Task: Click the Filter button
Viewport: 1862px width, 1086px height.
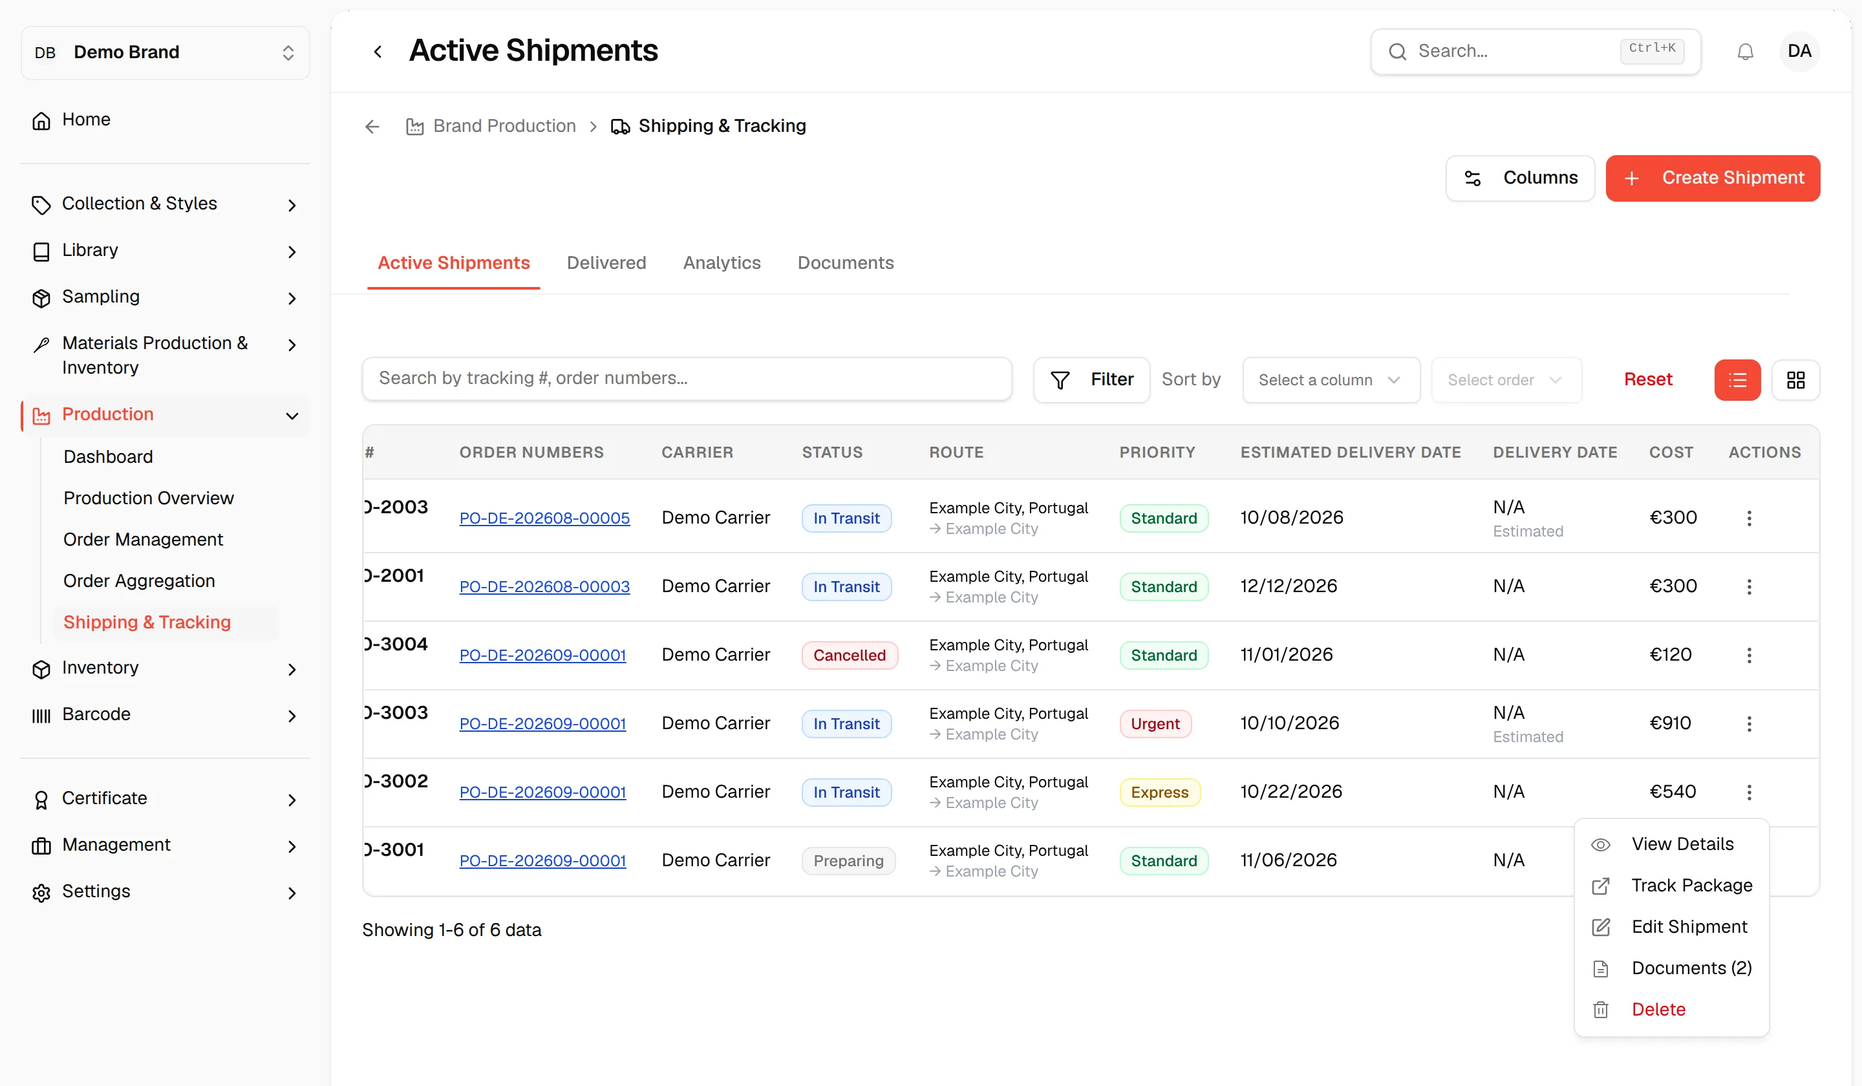Action: pos(1091,379)
